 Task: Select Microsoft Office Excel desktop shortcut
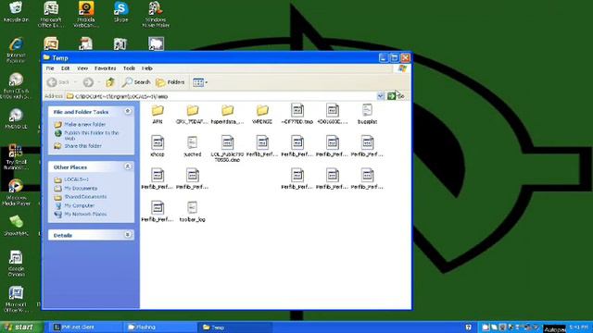pos(51,15)
